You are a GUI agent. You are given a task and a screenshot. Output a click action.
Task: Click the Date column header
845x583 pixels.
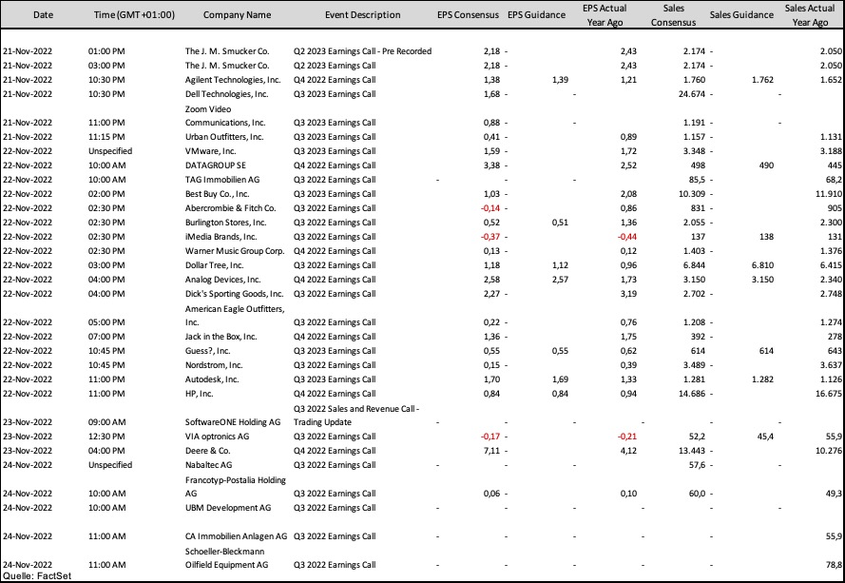click(43, 15)
